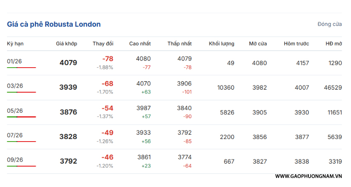The image size is (351, 187).
Task: Select the 09/26 contract term
Action: tap(15, 160)
